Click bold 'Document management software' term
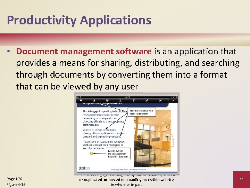This screenshot has width=250, height=188. coord(84,52)
